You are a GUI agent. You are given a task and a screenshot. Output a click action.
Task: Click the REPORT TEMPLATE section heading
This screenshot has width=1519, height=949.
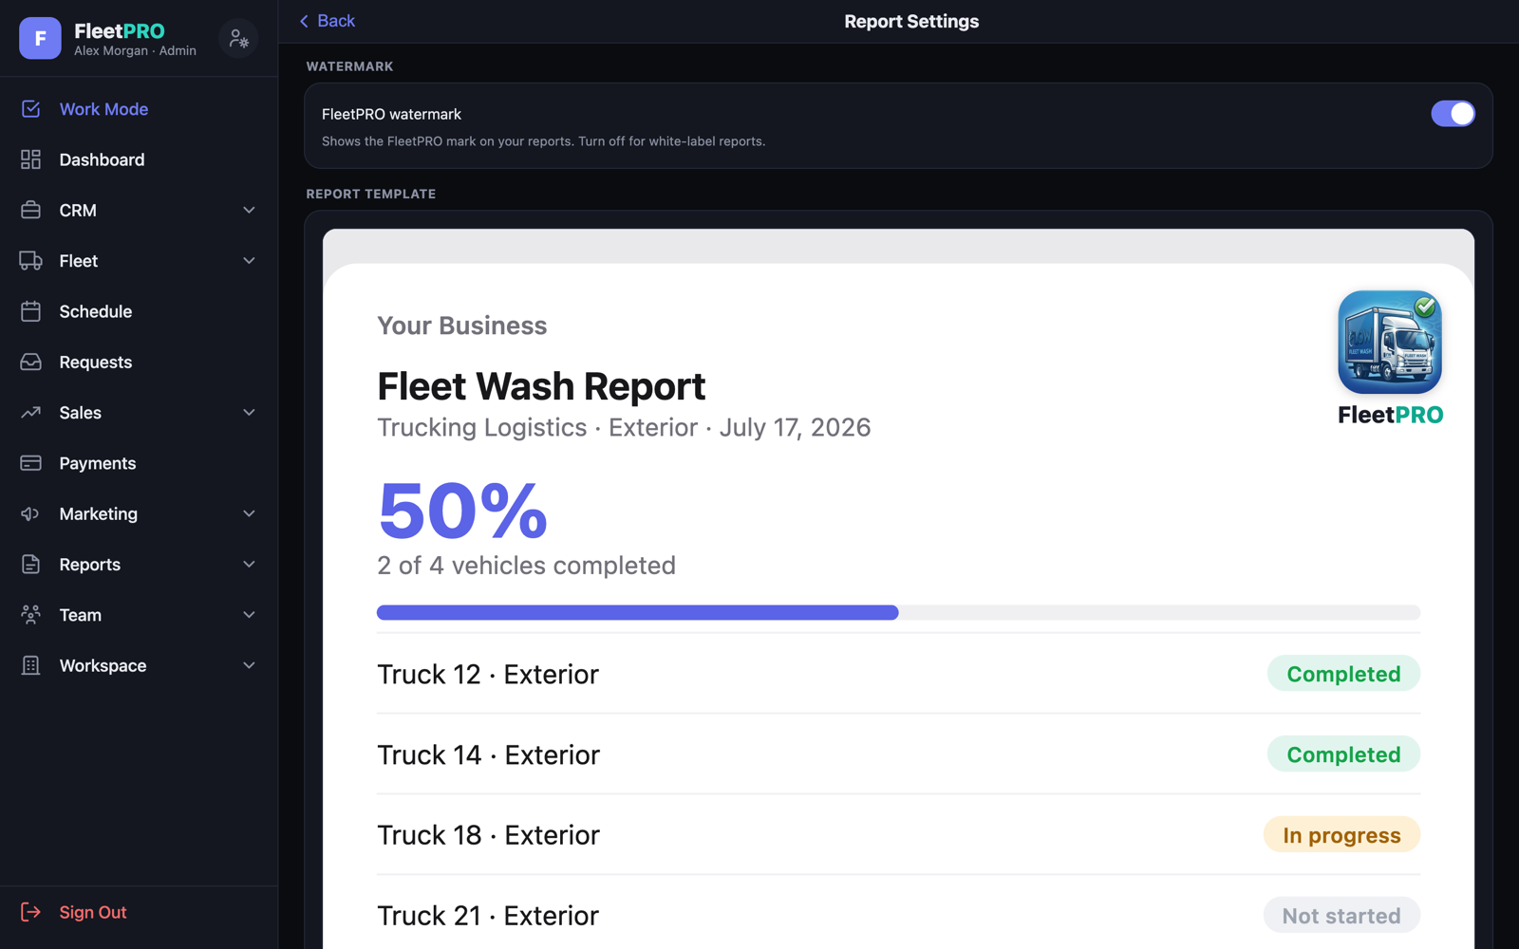coord(371,194)
